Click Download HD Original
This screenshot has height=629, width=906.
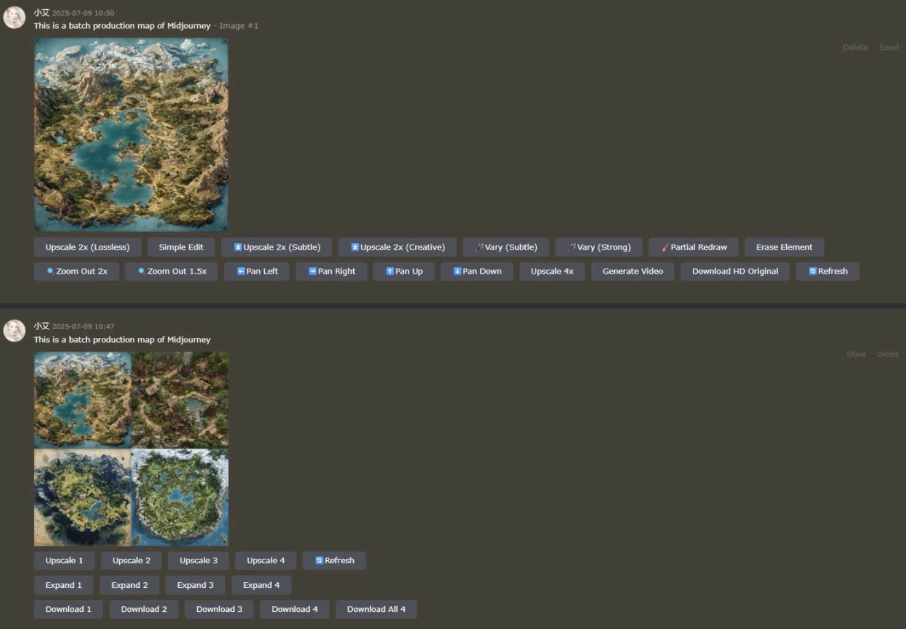coord(735,271)
